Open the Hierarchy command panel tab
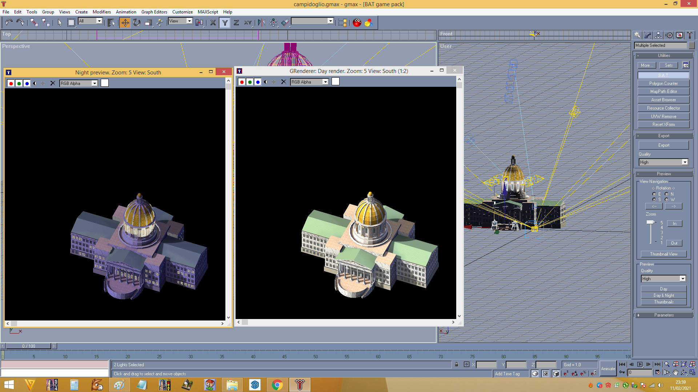This screenshot has height=392, width=698. click(x=658, y=35)
